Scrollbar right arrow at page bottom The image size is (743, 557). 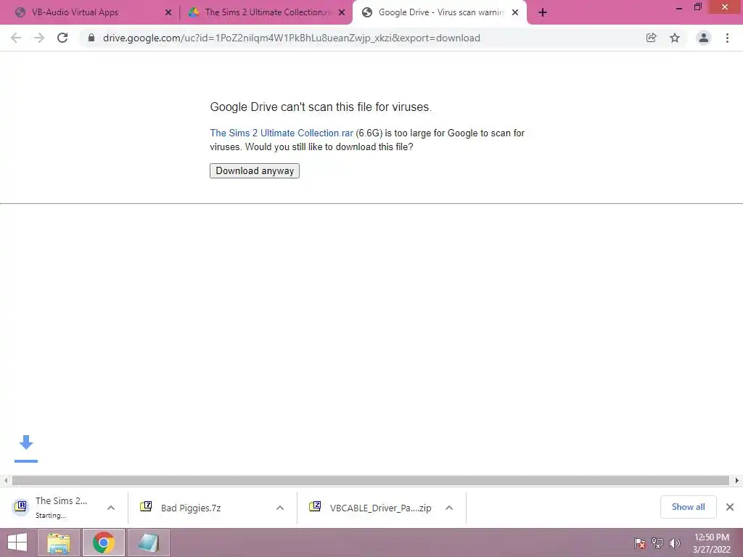737,480
